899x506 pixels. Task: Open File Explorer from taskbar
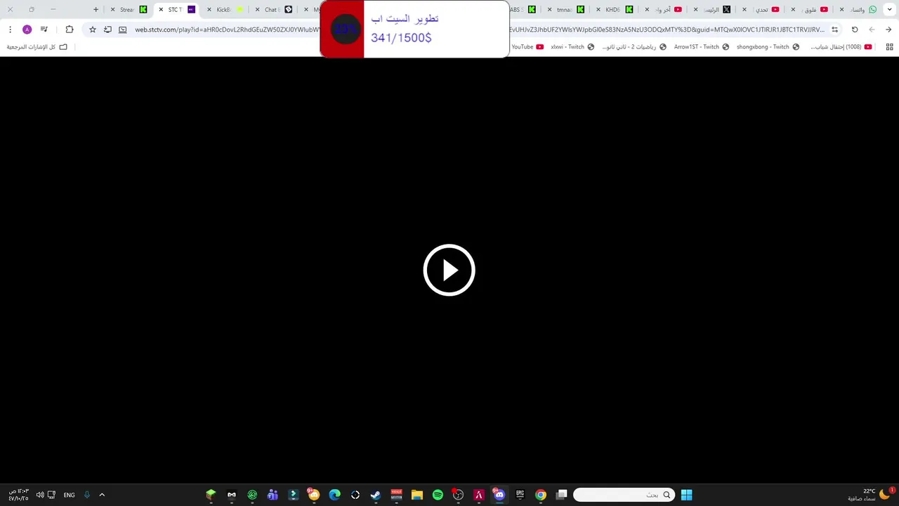click(417, 495)
